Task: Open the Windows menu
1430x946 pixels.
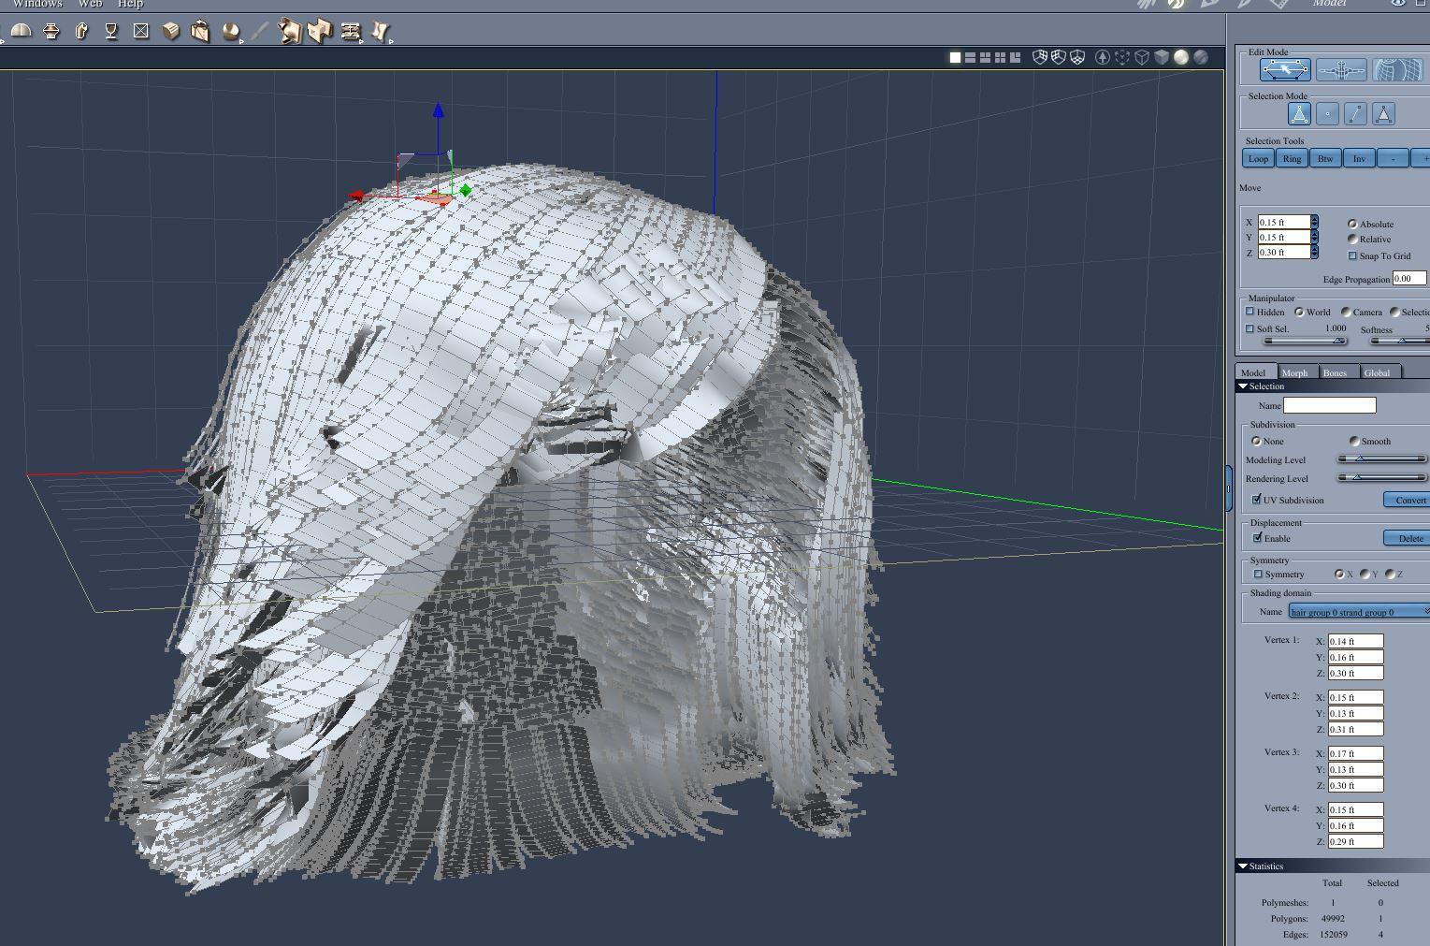Action: [x=37, y=4]
